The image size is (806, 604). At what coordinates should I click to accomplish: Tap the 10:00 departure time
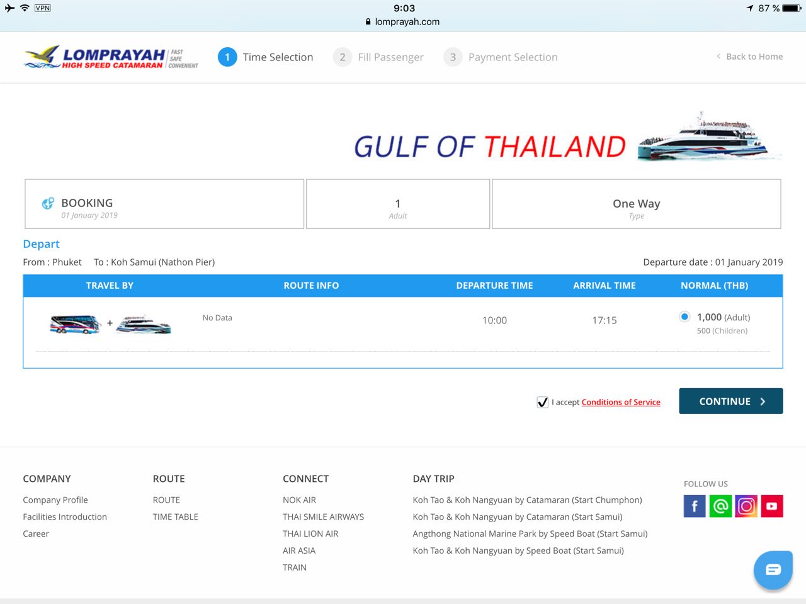click(494, 320)
